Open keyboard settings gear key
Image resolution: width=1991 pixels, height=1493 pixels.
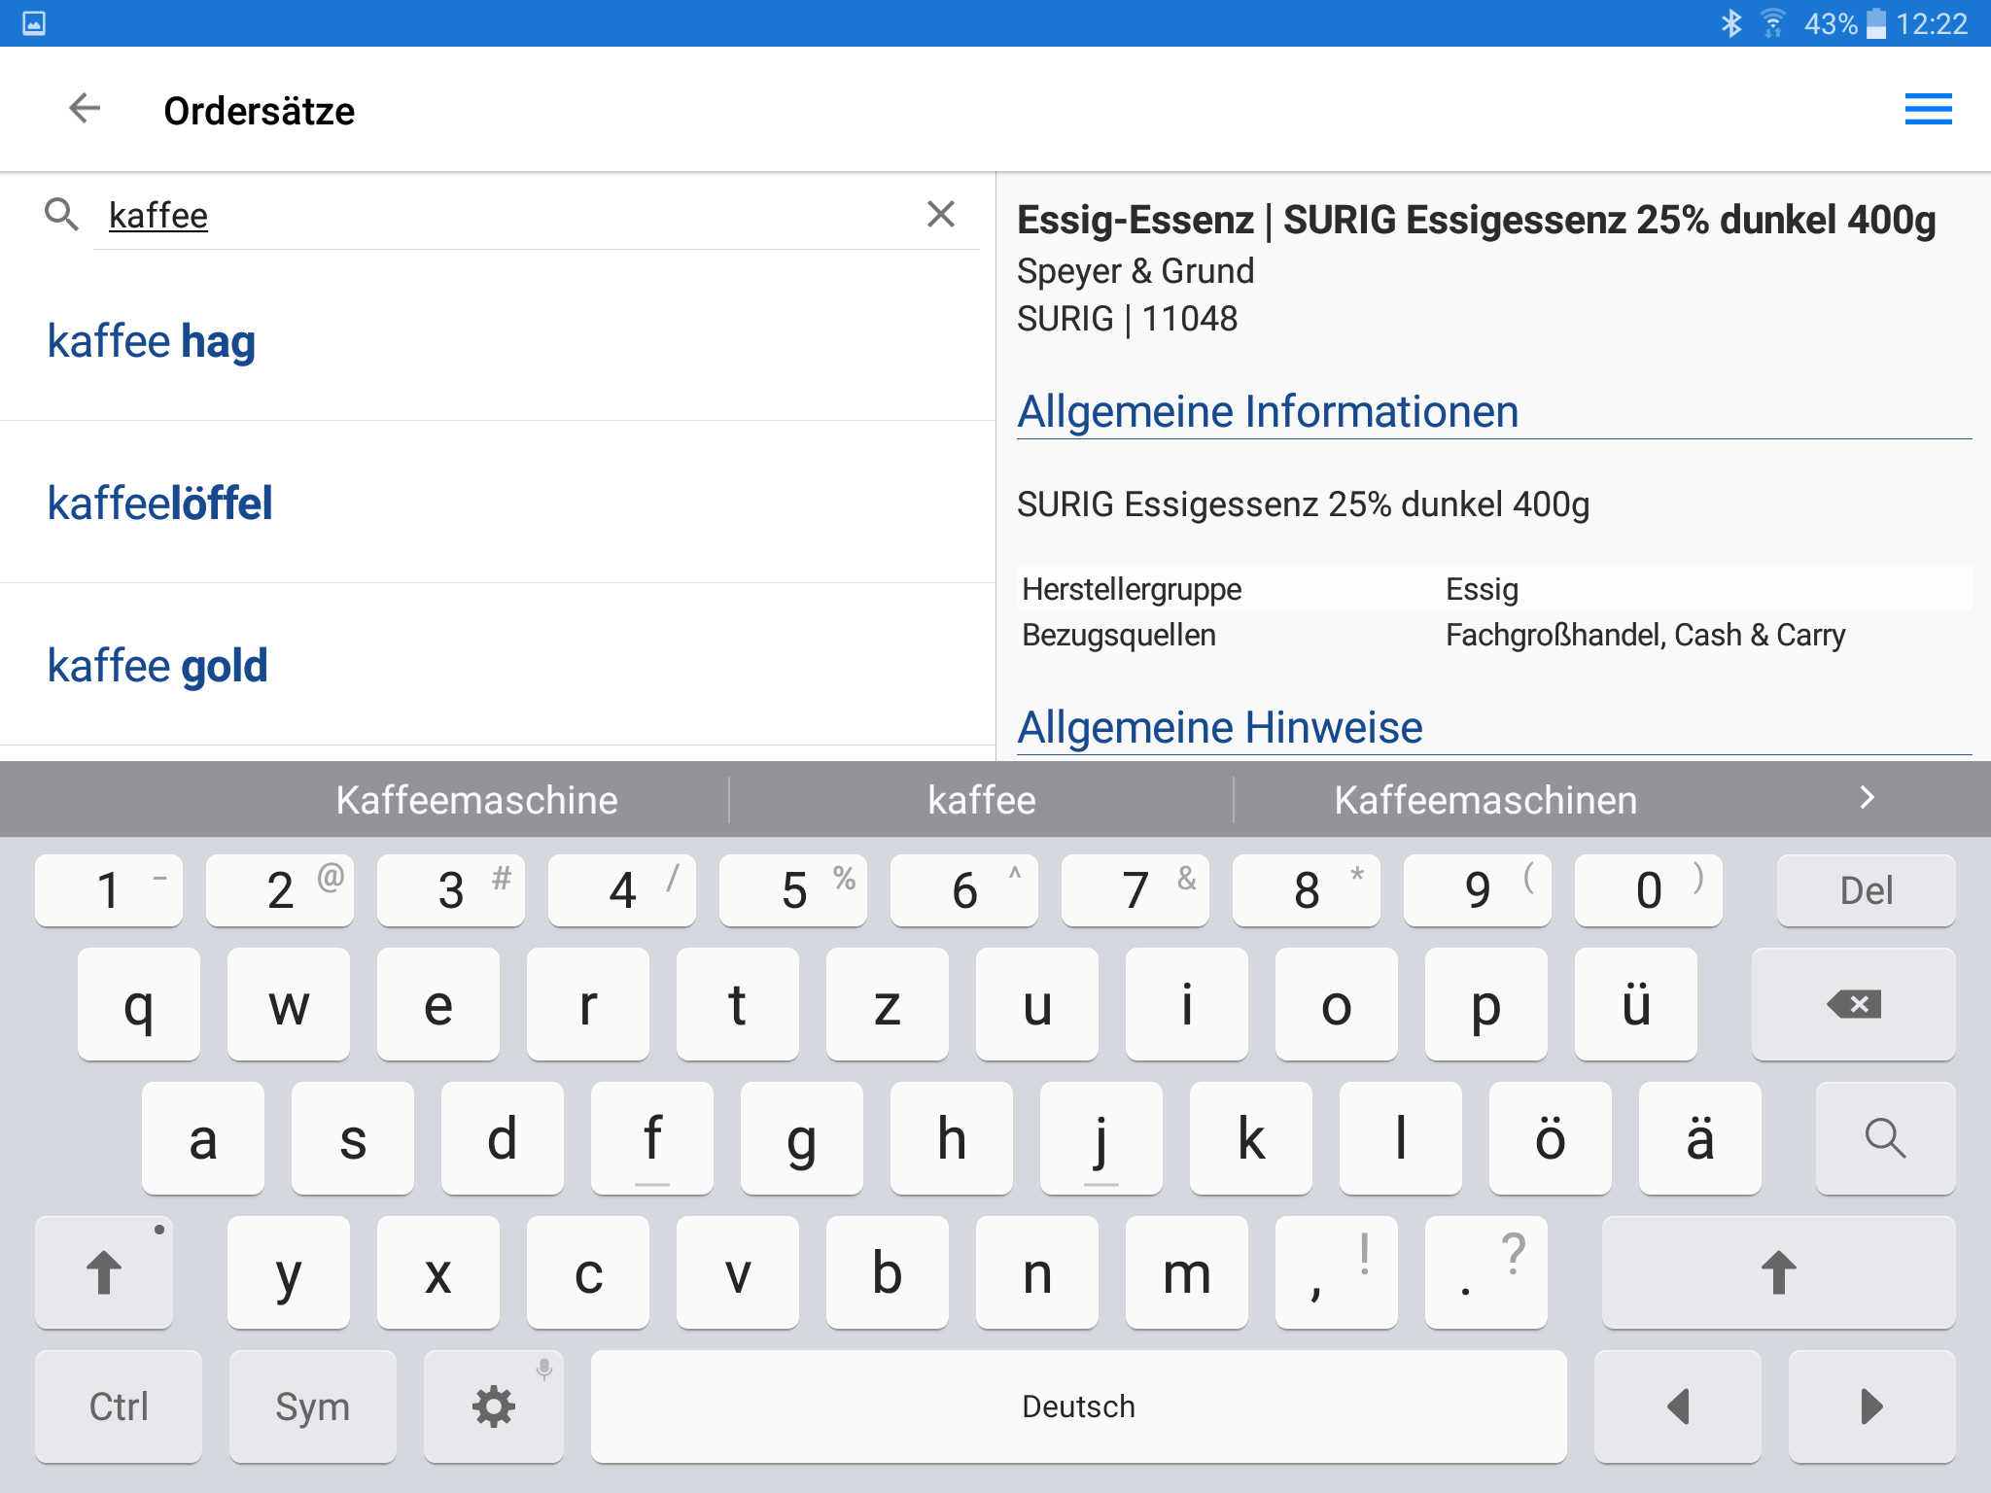(x=493, y=1406)
